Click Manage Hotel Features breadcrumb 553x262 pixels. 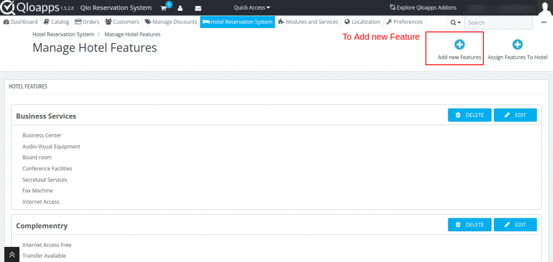(132, 35)
